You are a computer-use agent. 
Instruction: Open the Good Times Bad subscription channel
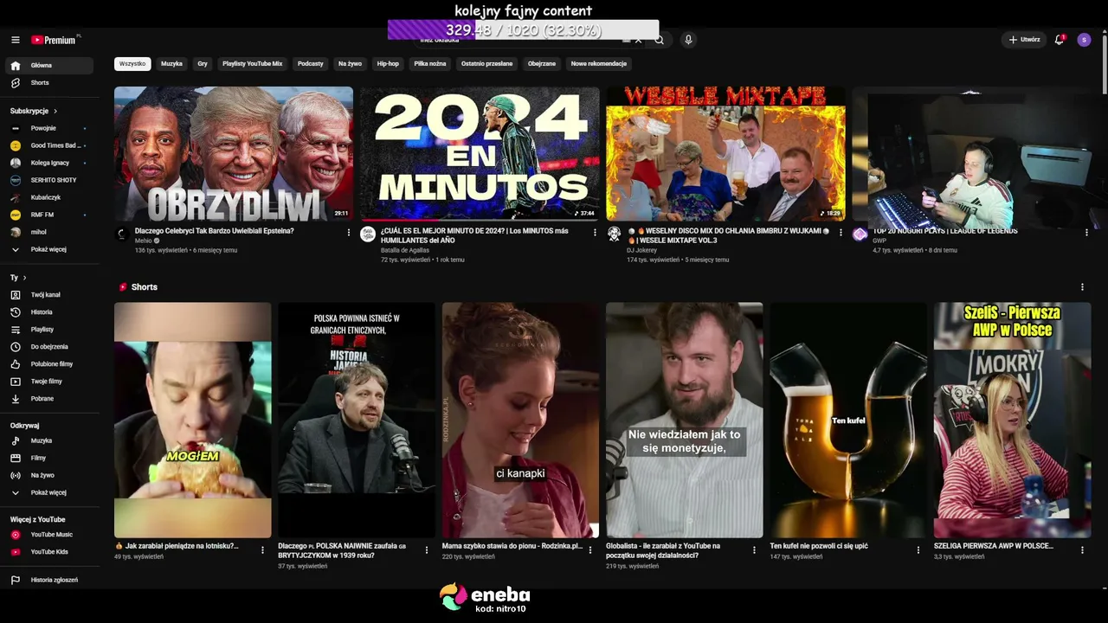click(48, 145)
